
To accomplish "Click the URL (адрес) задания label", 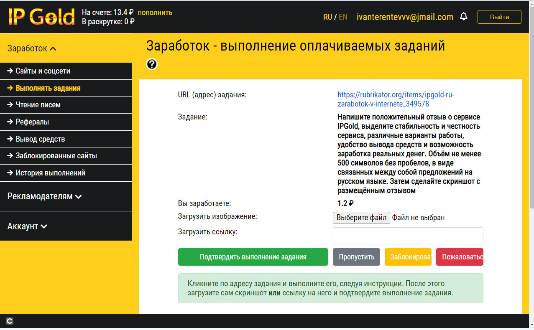I will click(x=212, y=95).
